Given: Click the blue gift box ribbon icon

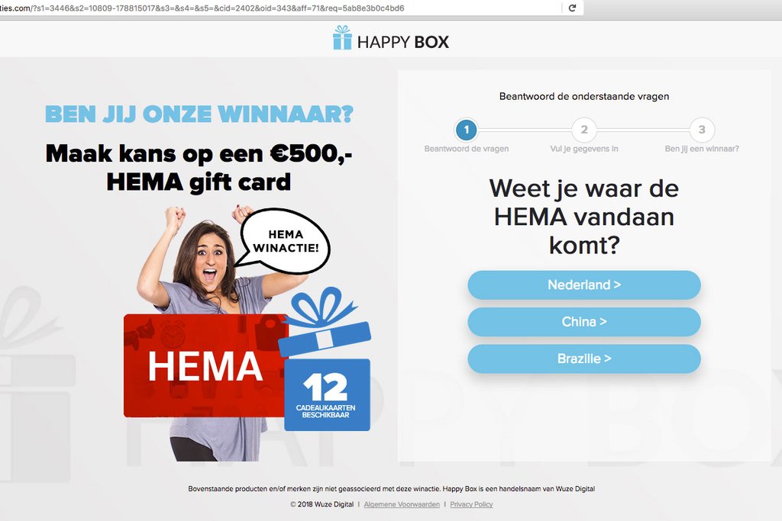Looking at the screenshot, I should tap(324, 321).
